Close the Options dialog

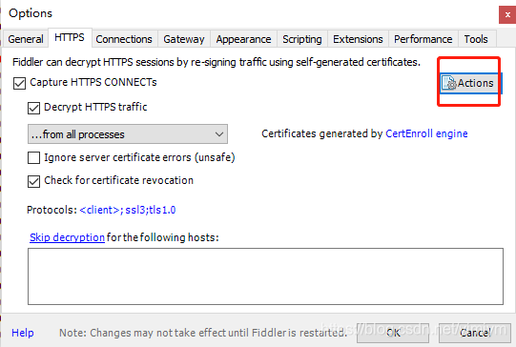point(507,15)
